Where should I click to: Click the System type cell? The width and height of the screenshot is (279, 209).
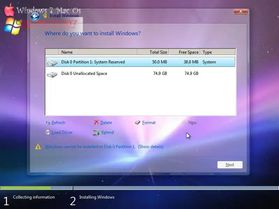pos(209,62)
